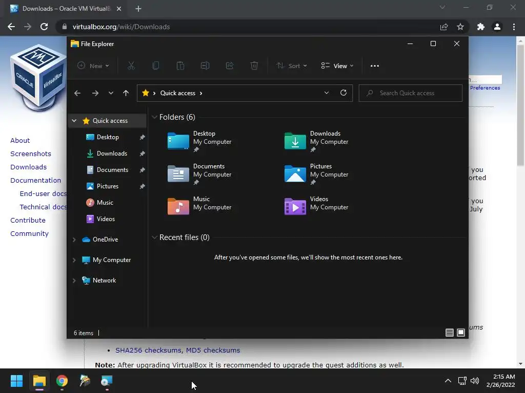Click the Cut scissors icon in File Explorer
Image resolution: width=525 pixels, height=393 pixels.
[x=131, y=66]
